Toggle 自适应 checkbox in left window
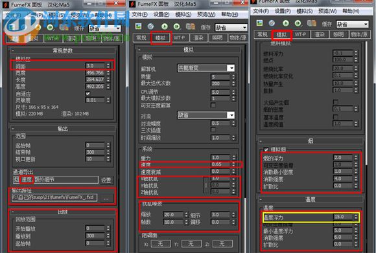 88,93
